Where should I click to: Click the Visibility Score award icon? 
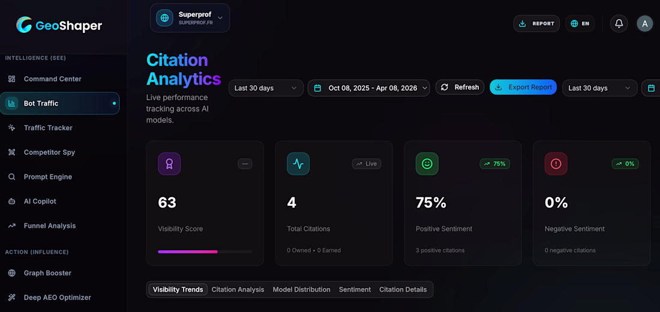point(169,164)
